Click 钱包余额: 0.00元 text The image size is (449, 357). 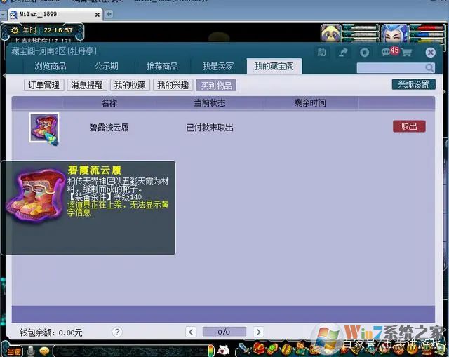coord(51,332)
